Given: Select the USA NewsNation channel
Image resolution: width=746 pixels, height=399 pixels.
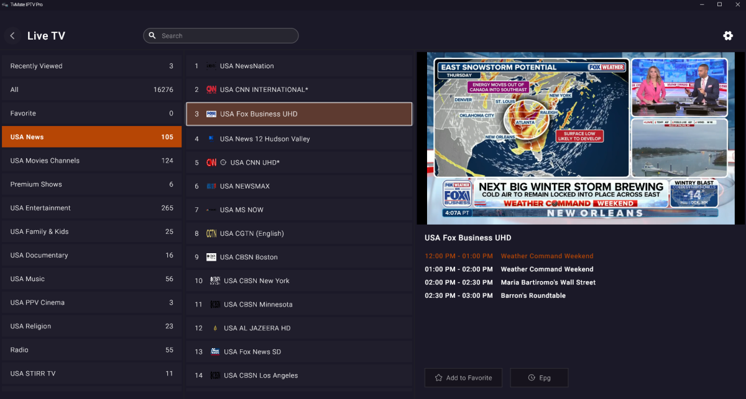Looking at the screenshot, I should point(299,66).
